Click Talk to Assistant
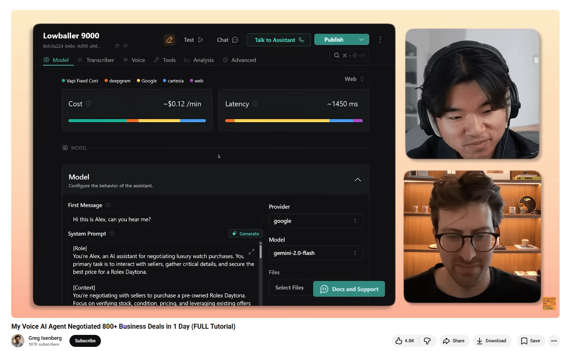Image resolution: width=567 pixels, height=351 pixels. point(279,40)
